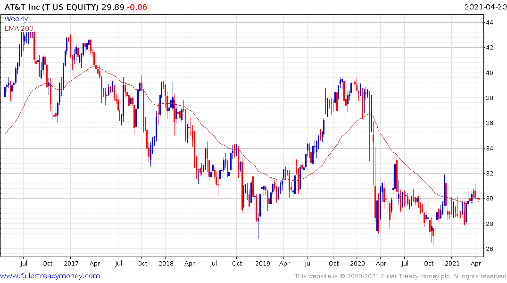Viewport: 507px width, 283px height.
Task: Select the price change value -0.06
Action: [x=137, y=7]
